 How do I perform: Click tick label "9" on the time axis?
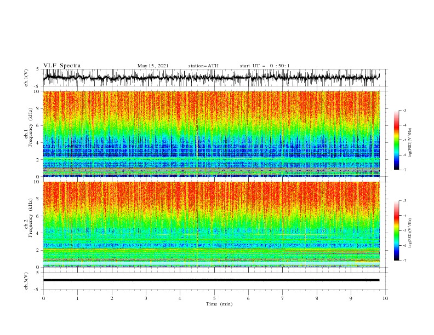(351, 298)
